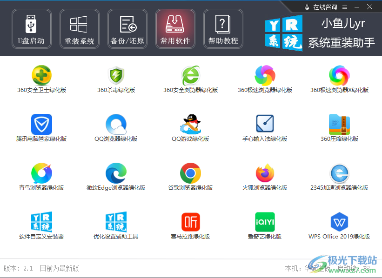Switch to the 帮助教程 tab
Image resolution: width=382 pixels, height=278 pixels.
click(223, 29)
